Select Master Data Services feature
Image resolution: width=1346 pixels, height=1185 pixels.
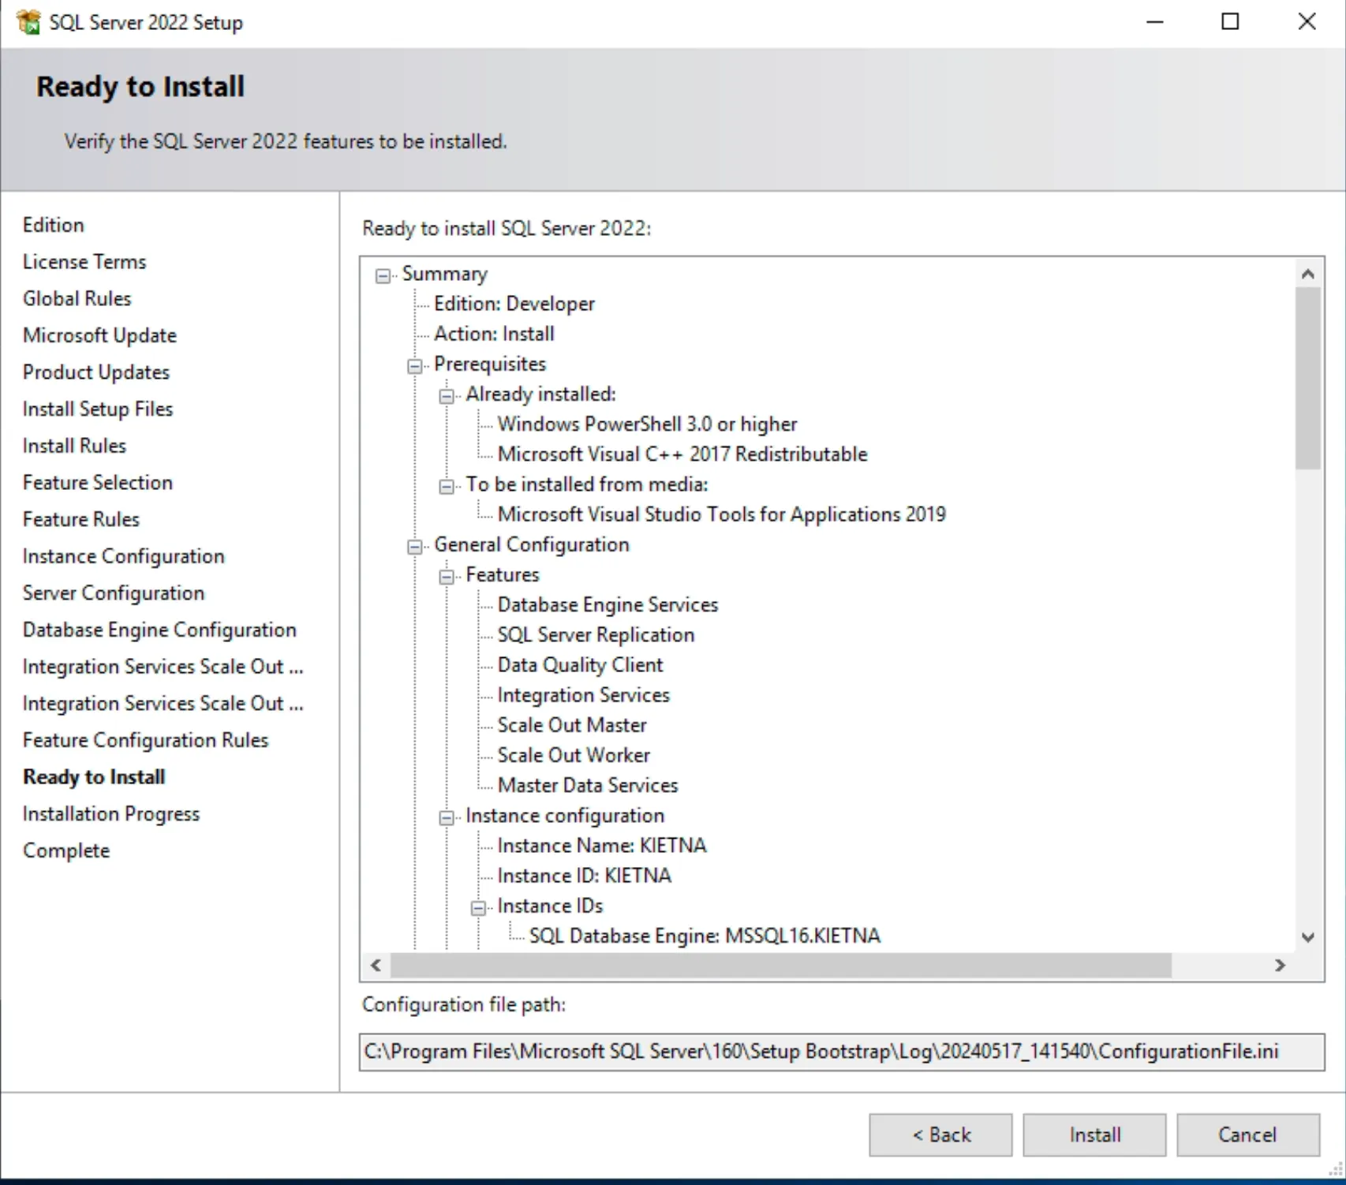click(588, 786)
